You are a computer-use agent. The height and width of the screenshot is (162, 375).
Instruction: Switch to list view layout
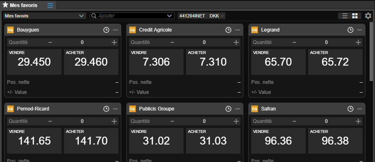click(x=345, y=16)
